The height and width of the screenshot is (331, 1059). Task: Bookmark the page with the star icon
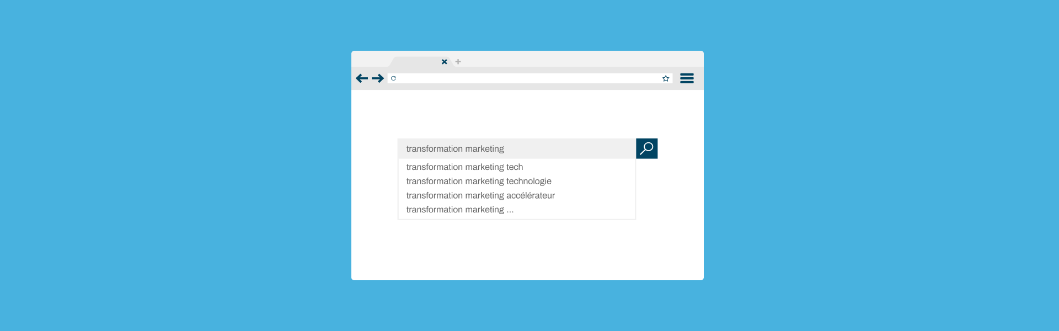point(666,78)
